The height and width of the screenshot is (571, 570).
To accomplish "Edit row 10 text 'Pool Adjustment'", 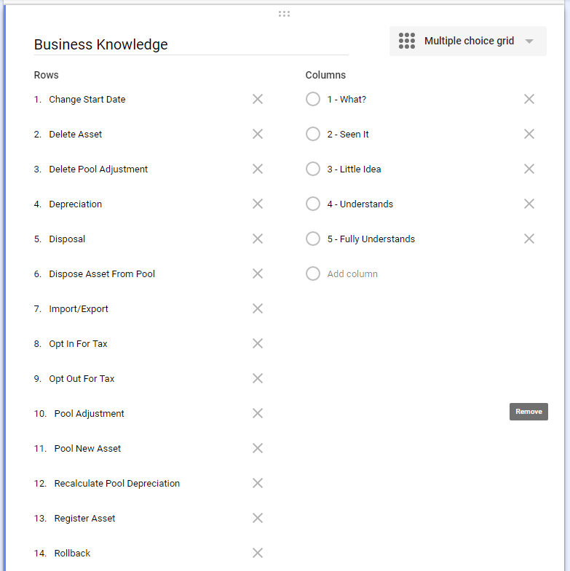I will point(90,414).
